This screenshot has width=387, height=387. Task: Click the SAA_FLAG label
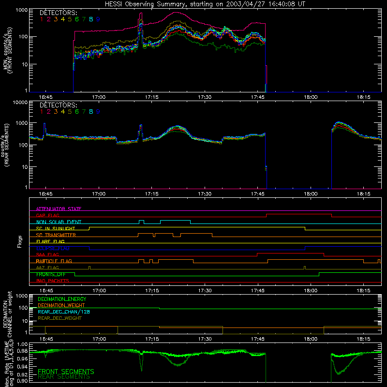[47, 254]
